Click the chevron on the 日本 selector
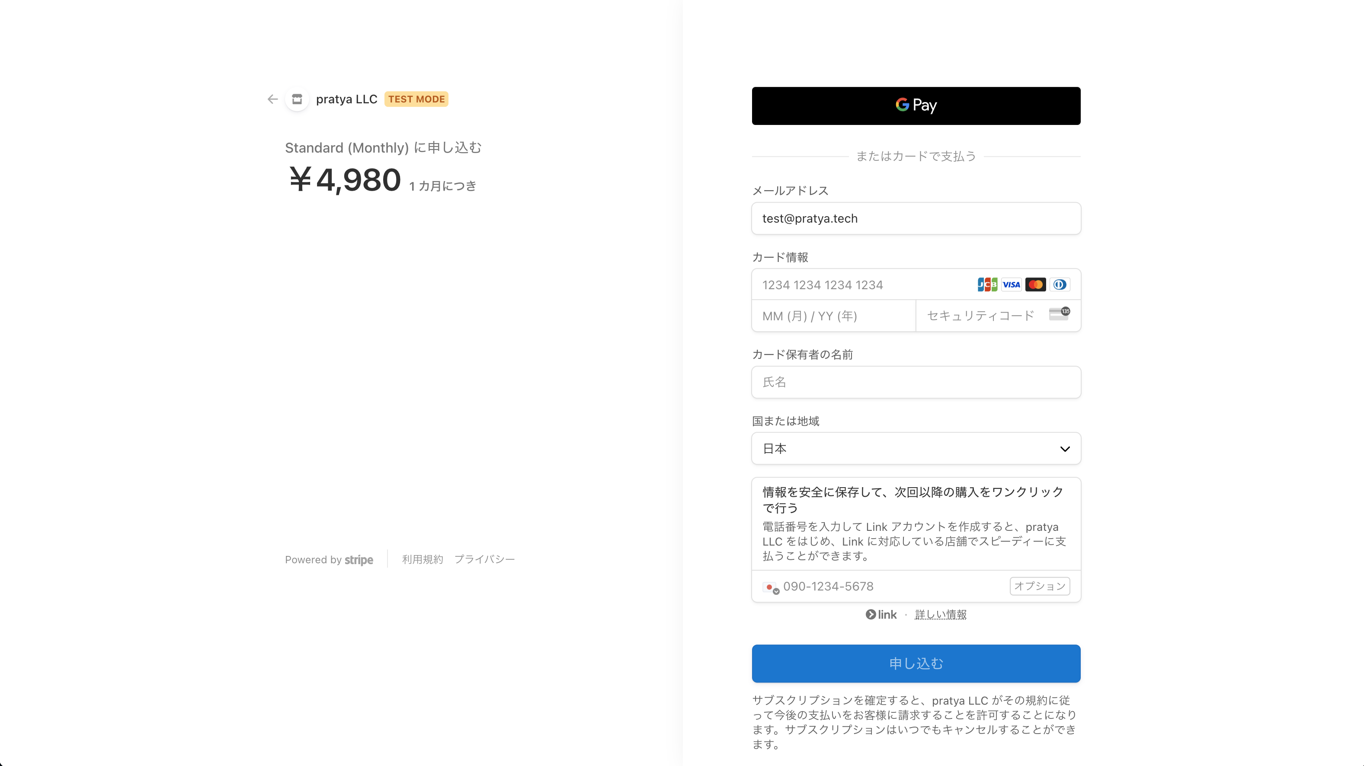The width and height of the screenshot is (1364, 766). click(1065, 450)
